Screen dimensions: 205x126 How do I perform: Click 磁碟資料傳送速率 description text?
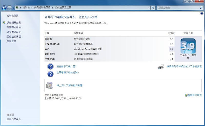(83, 59)
